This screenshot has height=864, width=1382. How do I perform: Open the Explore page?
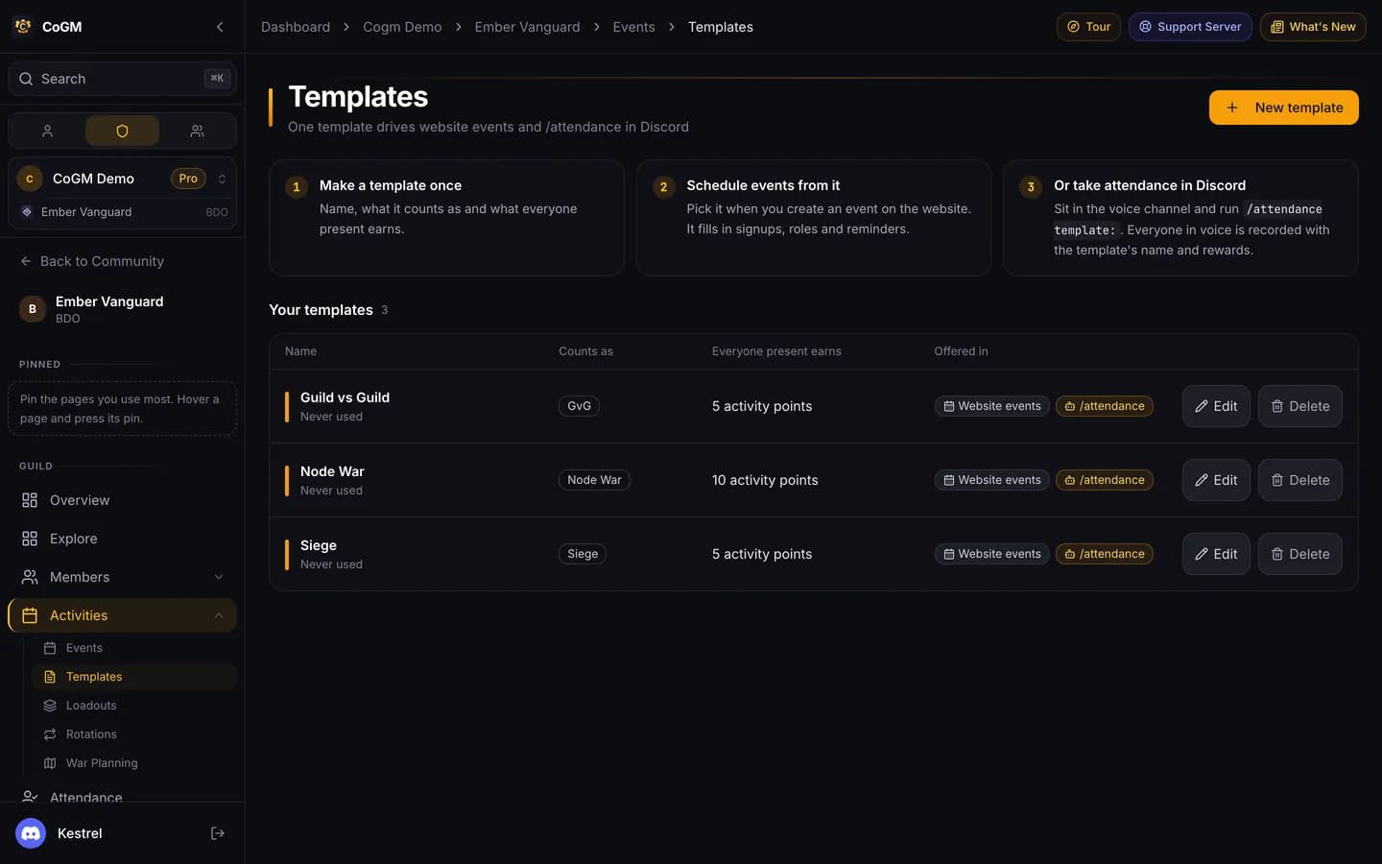click(x=122, y=539)
